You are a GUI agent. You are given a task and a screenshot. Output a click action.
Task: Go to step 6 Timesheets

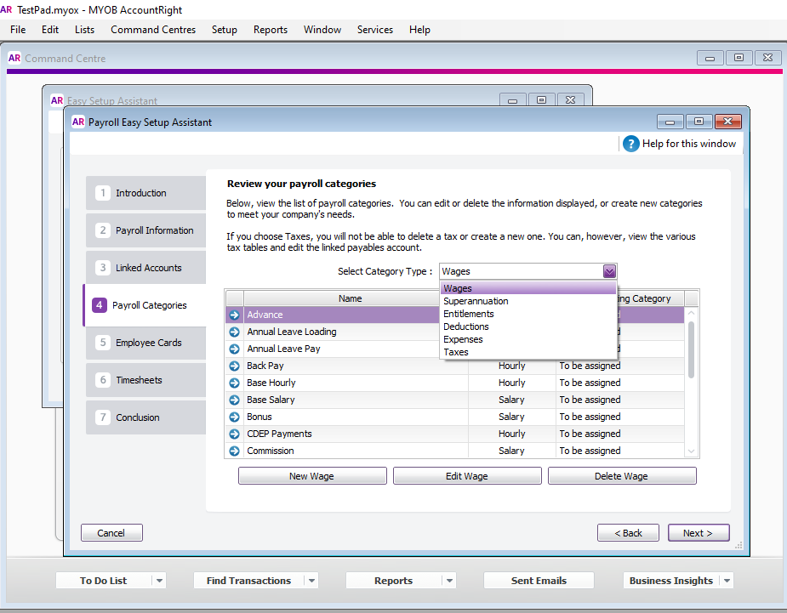tap(145, 380)
